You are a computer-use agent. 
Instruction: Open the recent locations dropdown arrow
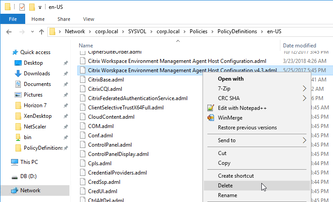point(32,32)
